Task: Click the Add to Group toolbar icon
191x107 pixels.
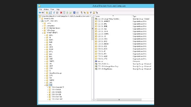Action: point(97,13)
